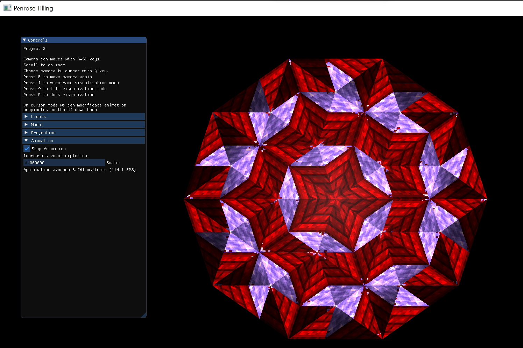Click the Penrose Tilling window title text
The width and height of the screenshot is (523, 348).
pos(33,8)
